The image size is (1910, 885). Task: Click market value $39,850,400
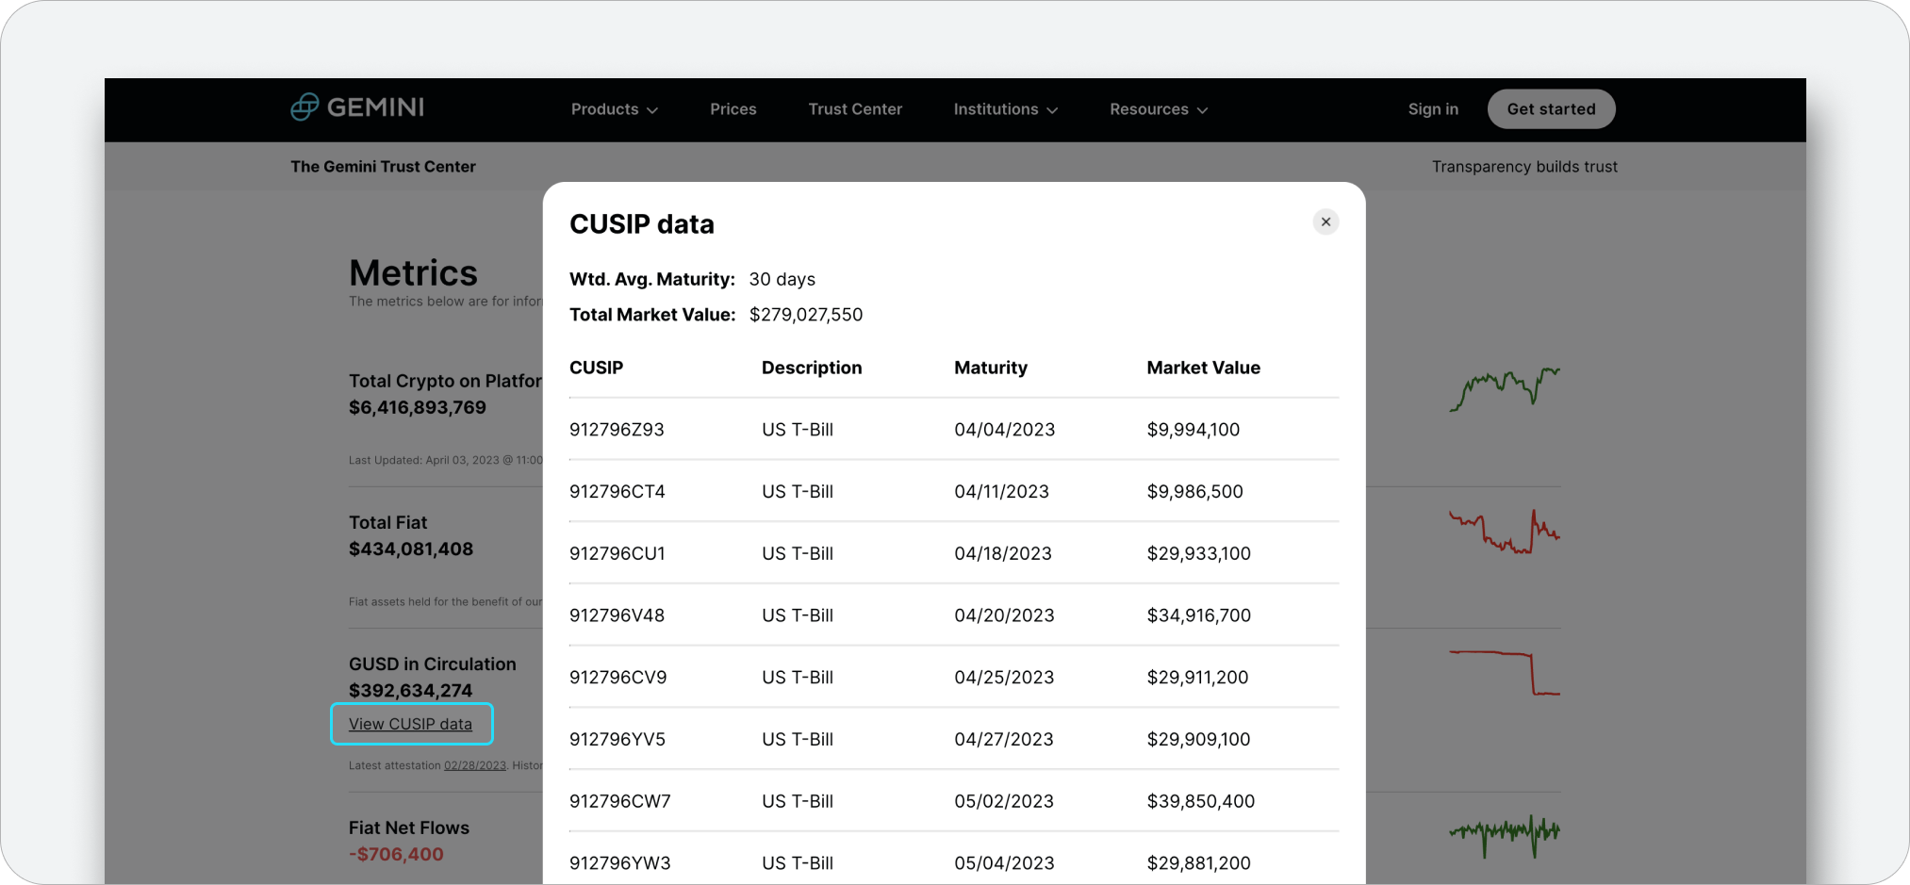point(1201,802)
